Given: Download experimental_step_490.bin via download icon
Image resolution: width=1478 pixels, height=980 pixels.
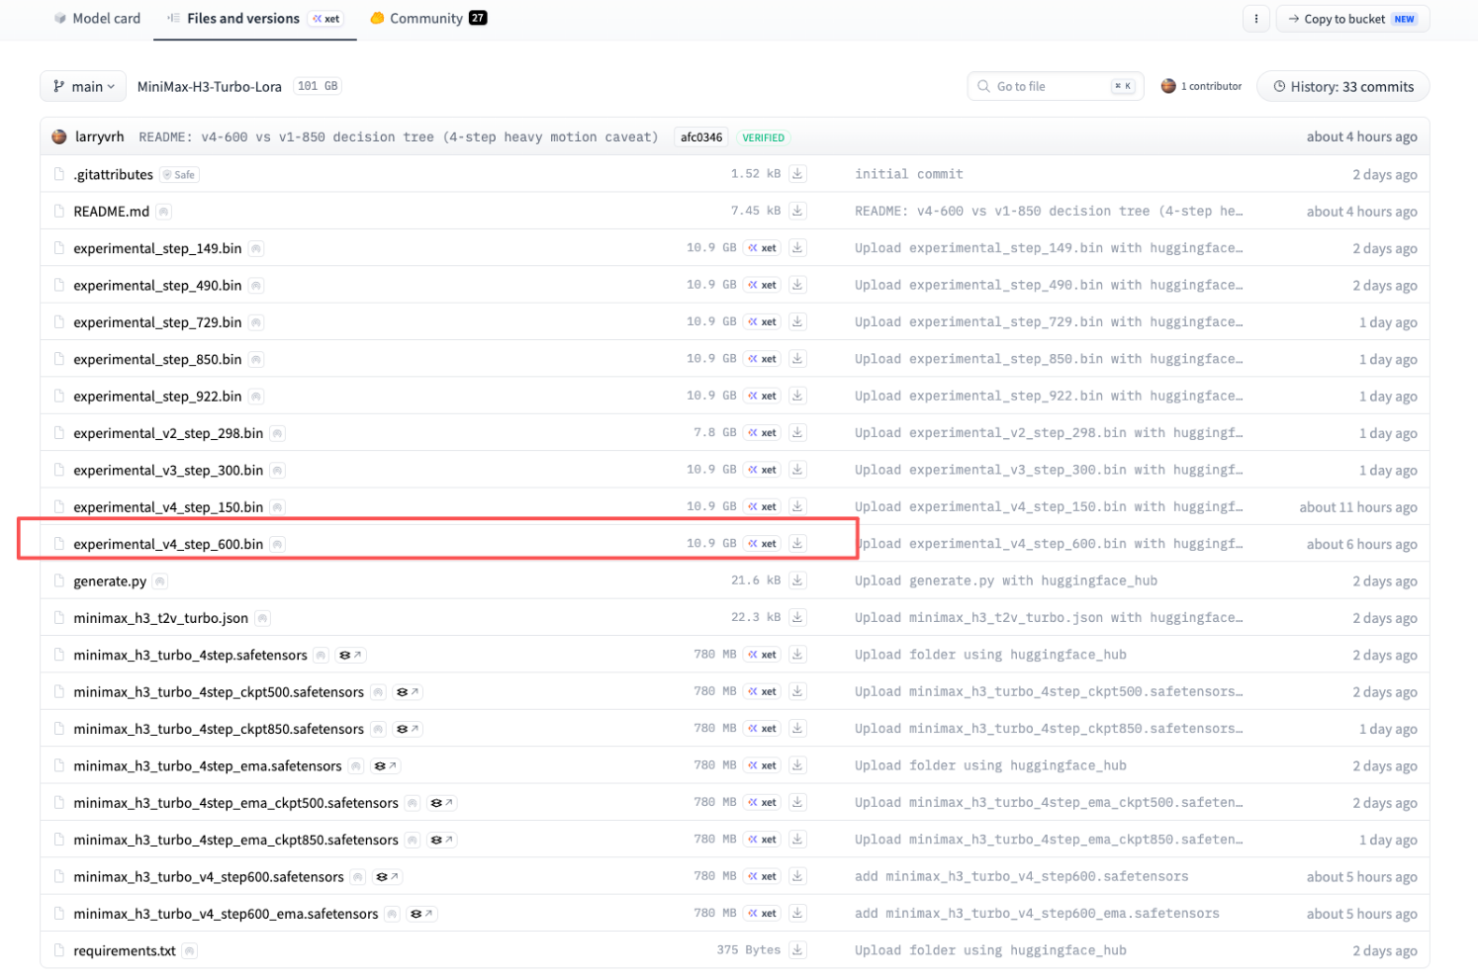Looking at the screenshot, I should click(x=797, y=285).
